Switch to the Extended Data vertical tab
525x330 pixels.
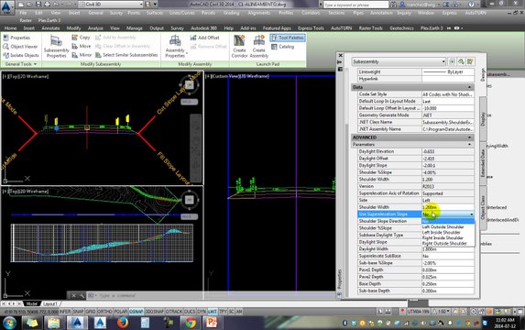coord(483,163)
